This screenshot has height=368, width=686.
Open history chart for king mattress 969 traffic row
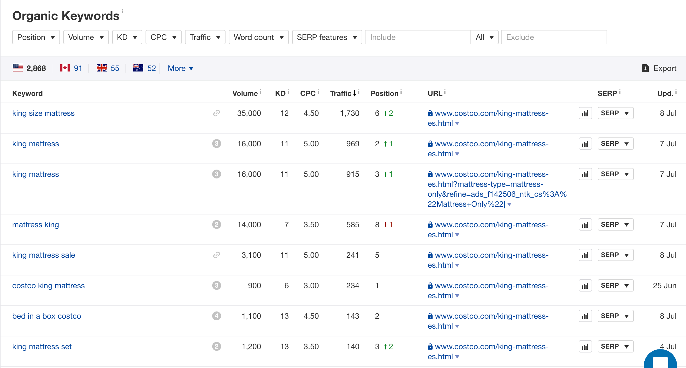pos(585,144)
